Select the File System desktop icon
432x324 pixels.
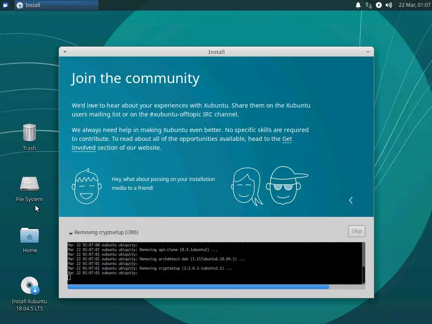pos(29,189)
